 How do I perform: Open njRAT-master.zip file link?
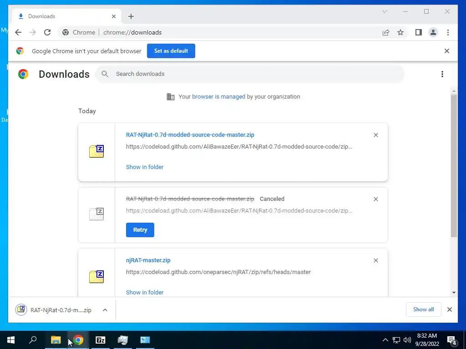[x=148, y=260]
